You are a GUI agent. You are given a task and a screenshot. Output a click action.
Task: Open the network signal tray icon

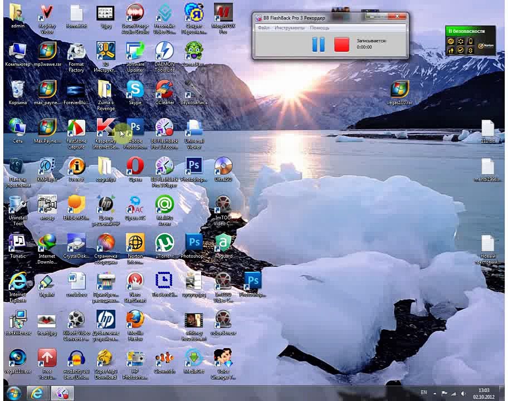pyautogui.click(x=453, y=394)
